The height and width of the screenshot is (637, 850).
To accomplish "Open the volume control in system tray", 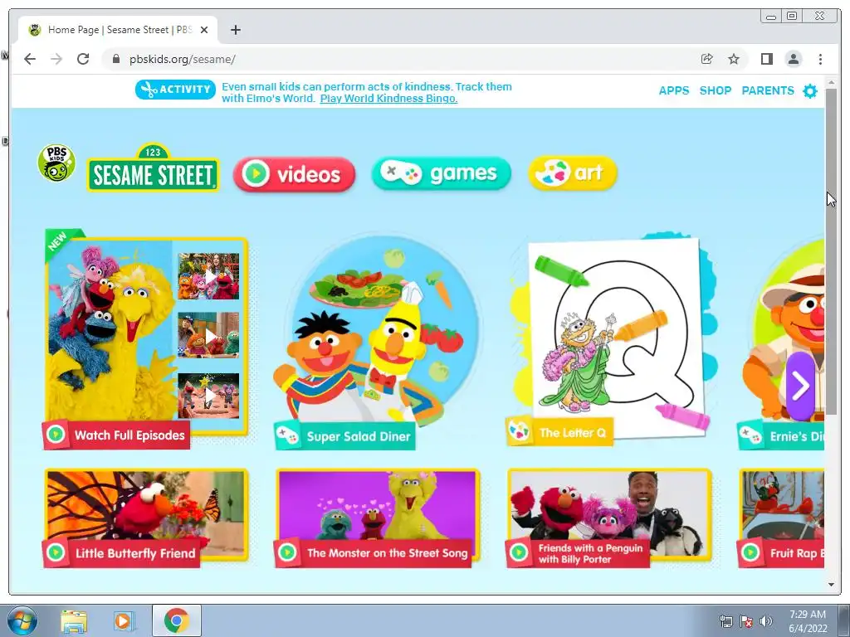I will pos(766,621).
